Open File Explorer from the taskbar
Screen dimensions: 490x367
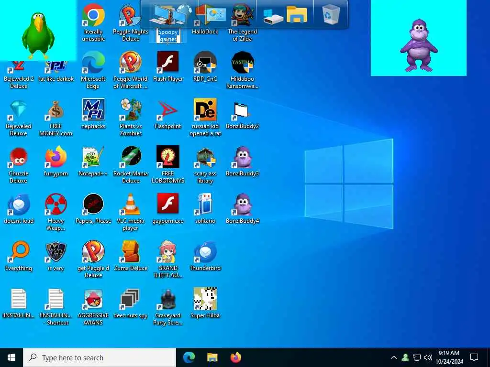[212, 357]
